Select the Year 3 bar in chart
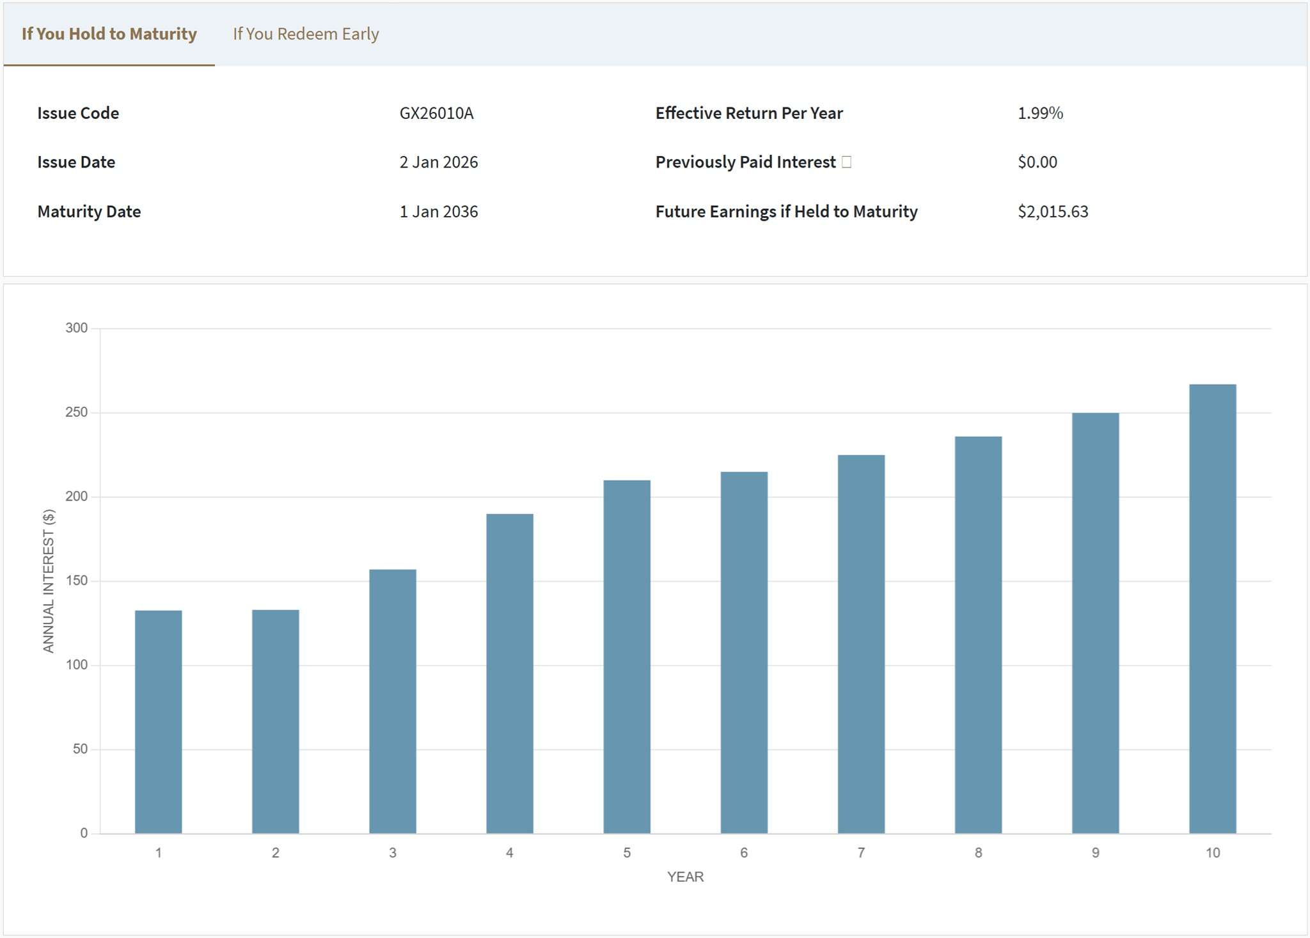 [x=392, y=701]
